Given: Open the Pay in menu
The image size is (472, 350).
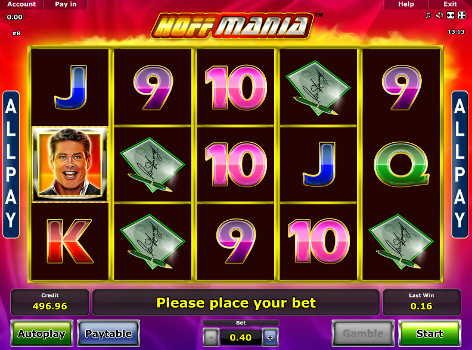Looking at the screenshot, I should click(x=66, y=4).
